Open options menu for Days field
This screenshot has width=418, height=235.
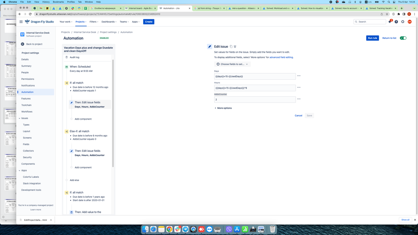click(299, 76)
